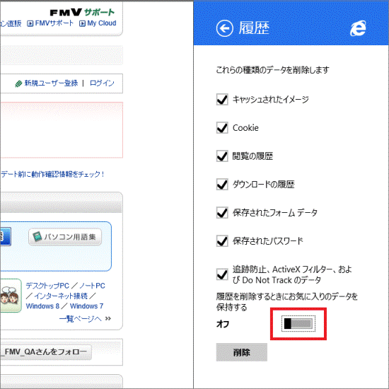
Task: Go back using the arrow beside 履歴
Action: coord(224,28)
